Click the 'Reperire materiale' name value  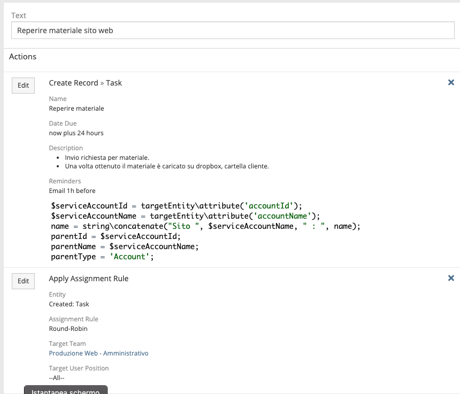click(76, 109)
